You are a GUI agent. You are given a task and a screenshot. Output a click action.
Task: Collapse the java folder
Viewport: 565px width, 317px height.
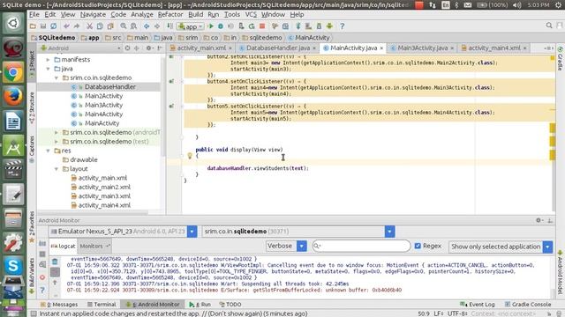48,69
